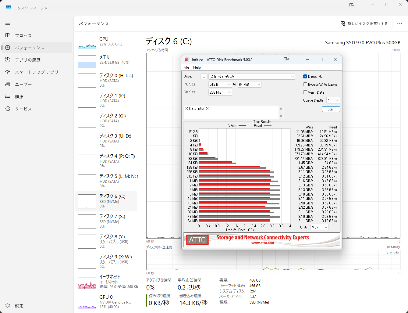The height and width of the screenshot is (313, 408).
Task: Select ディスク 8 (Y:) removable USB entry
Action: click(x=106, y=242)
